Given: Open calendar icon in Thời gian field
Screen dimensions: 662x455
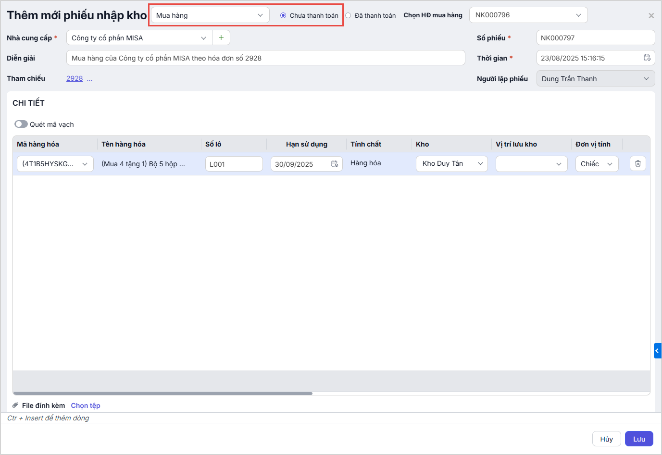Looking at the screenshot, I should [647, 58].
